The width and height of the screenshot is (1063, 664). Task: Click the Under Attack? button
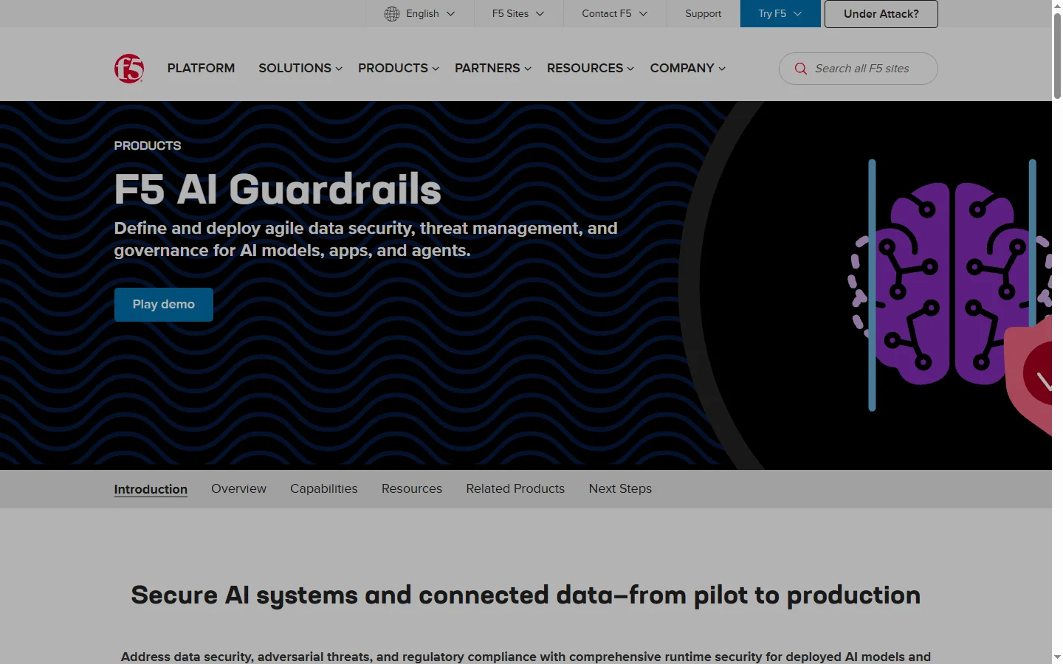coord(881,14)
